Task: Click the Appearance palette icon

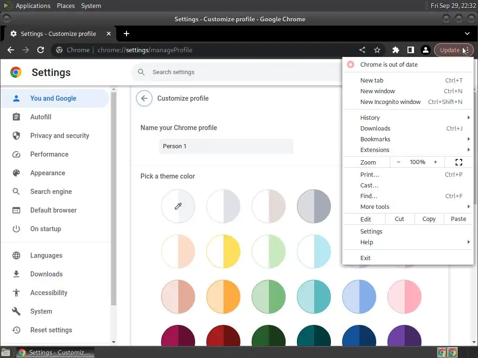Action: coord(16,173)
